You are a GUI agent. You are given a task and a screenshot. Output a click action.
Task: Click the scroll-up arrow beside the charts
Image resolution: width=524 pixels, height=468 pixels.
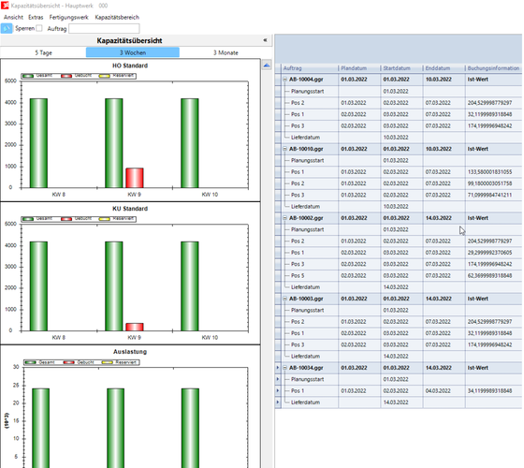click(x=267, y=66)
